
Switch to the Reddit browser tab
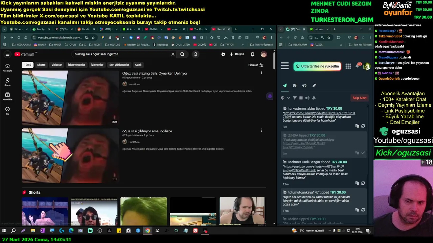[85, 29]
